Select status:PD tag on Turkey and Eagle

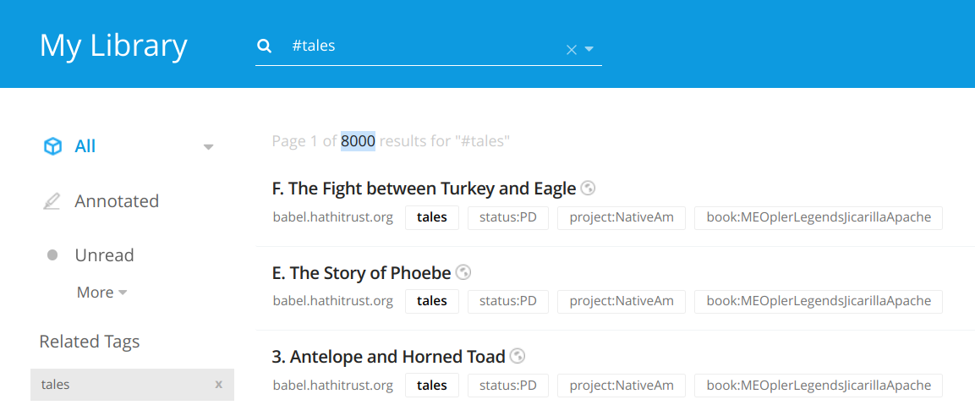point(508,217)
